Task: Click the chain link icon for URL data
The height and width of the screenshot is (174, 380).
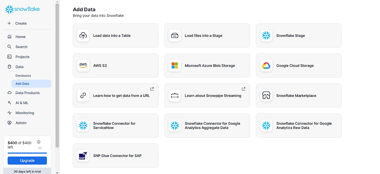Action: point(83,95)
